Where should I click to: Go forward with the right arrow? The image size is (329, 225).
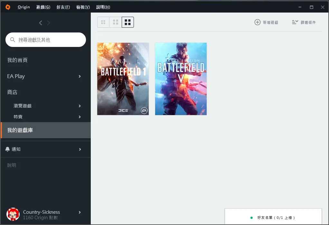point(49,23)
